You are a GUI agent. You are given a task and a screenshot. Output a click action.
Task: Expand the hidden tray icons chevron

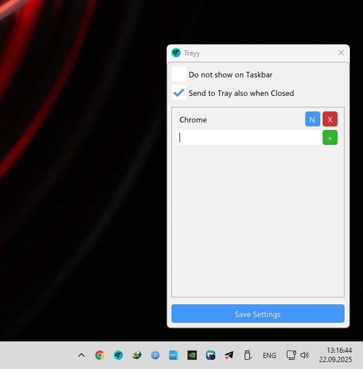pos(81,355)
